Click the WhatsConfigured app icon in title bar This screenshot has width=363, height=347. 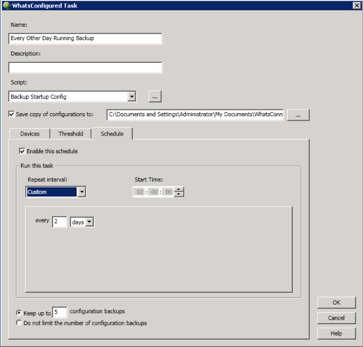tap(6, 5)
